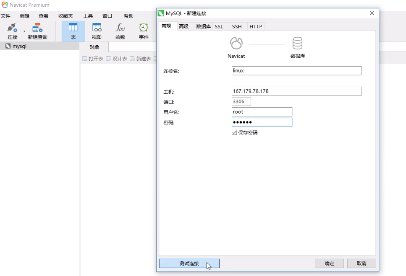Click the Connection (连接) toolbar icon

(x=12, y=31)
